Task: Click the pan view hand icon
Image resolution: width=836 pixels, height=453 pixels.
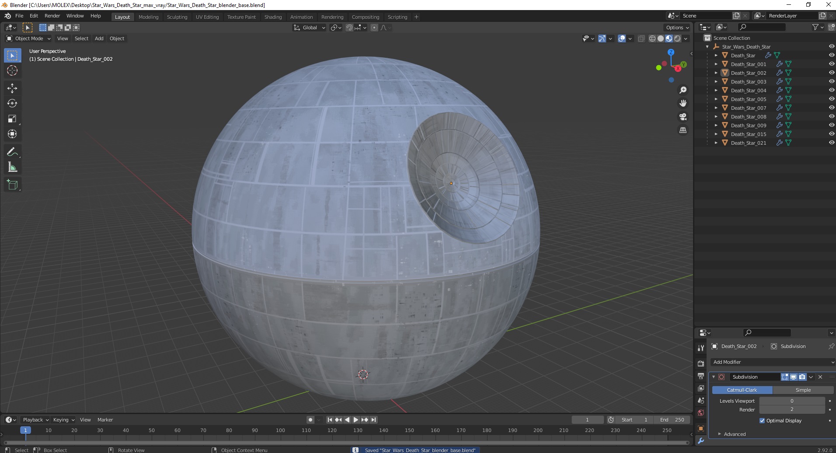Action: pos(683,104)
